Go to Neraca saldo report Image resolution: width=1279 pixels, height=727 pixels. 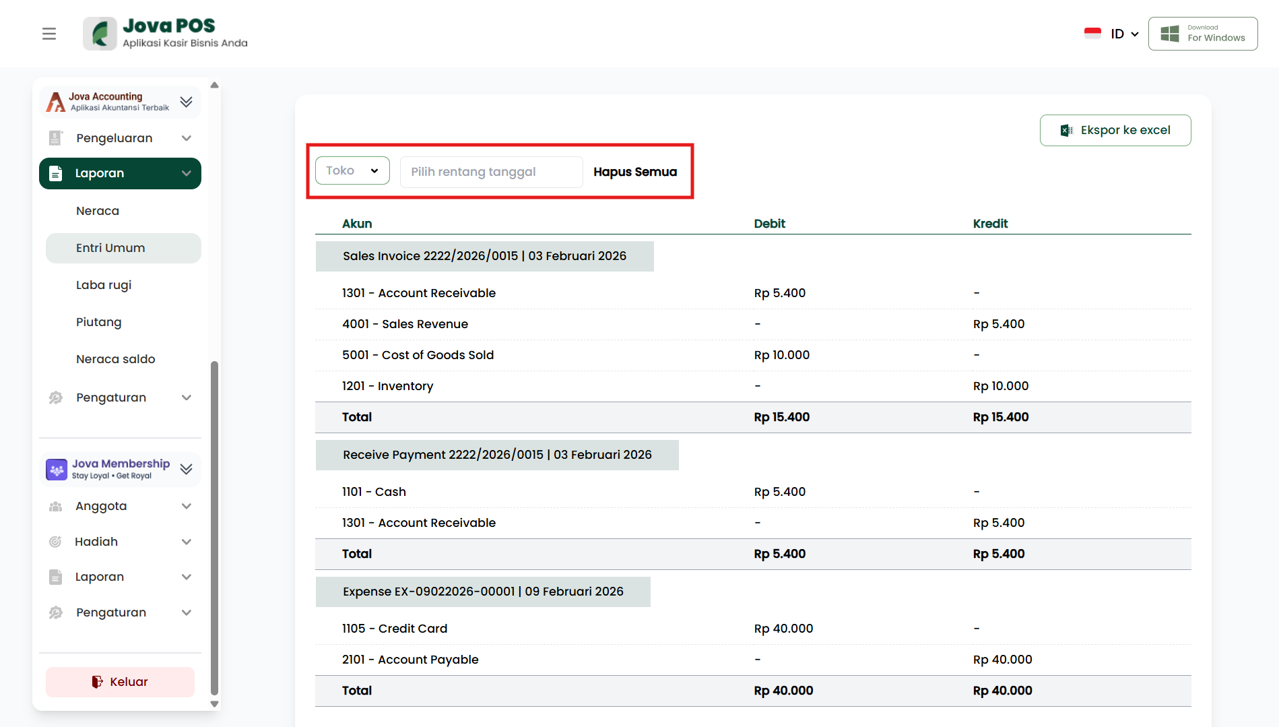(116, 359)
